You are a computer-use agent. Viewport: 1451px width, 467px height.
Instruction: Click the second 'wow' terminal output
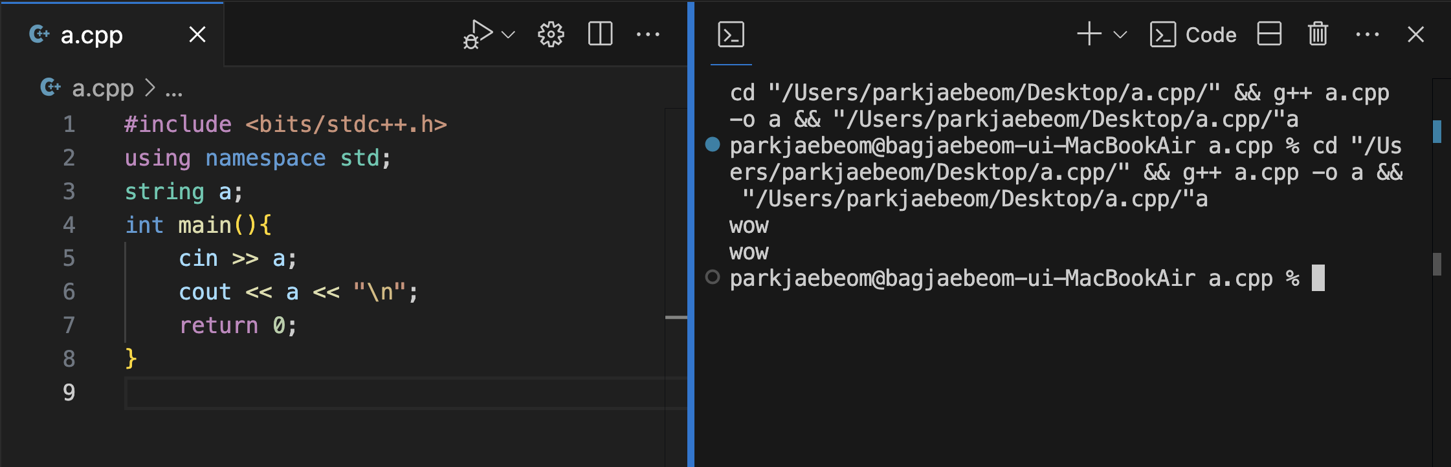tap(749, 253)
